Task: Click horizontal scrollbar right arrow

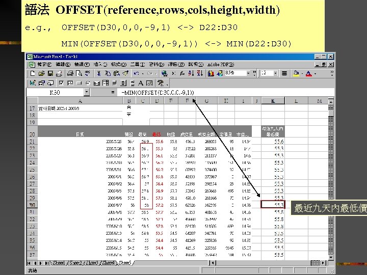Action: coord(324,263)
